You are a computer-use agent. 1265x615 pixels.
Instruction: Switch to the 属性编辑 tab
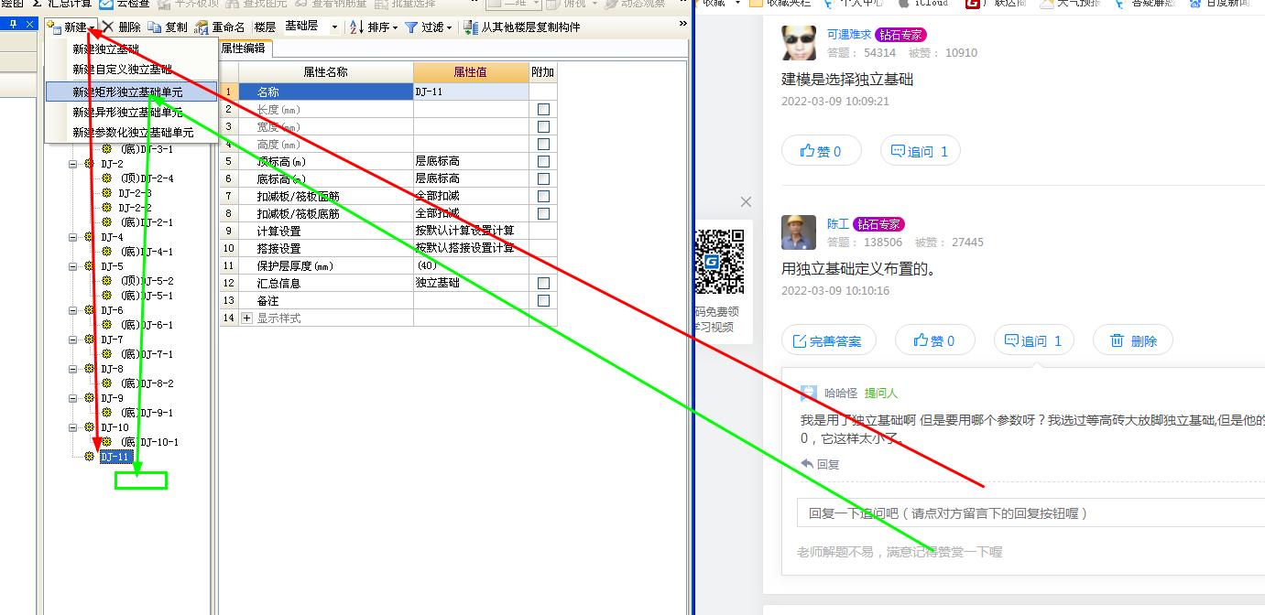click(243, 49)
